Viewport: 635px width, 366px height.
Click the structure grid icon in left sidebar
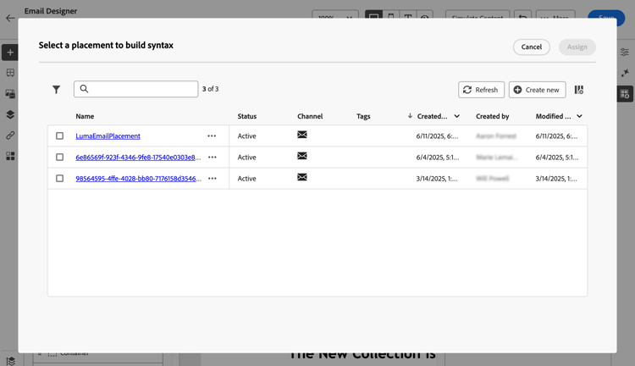click(10, 73)
